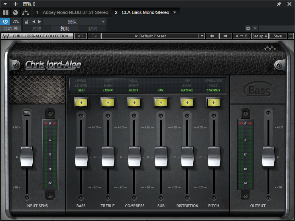This screenshot has height=221, width=295.
Task: Toggle the plugin power bypass button
Action: (x=5, y=21)
